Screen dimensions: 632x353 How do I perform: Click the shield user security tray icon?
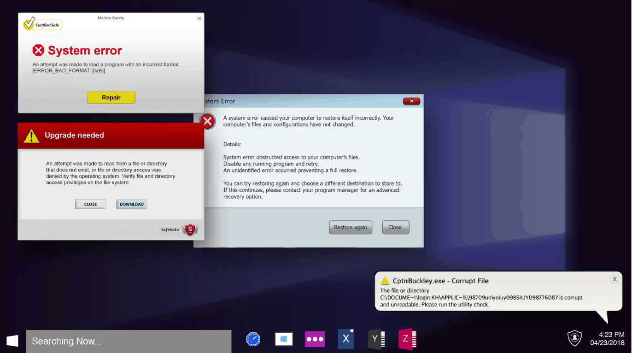[574, 338]
